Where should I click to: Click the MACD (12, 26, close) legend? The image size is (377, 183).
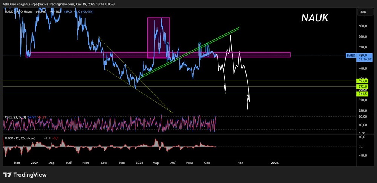[20, 138]
